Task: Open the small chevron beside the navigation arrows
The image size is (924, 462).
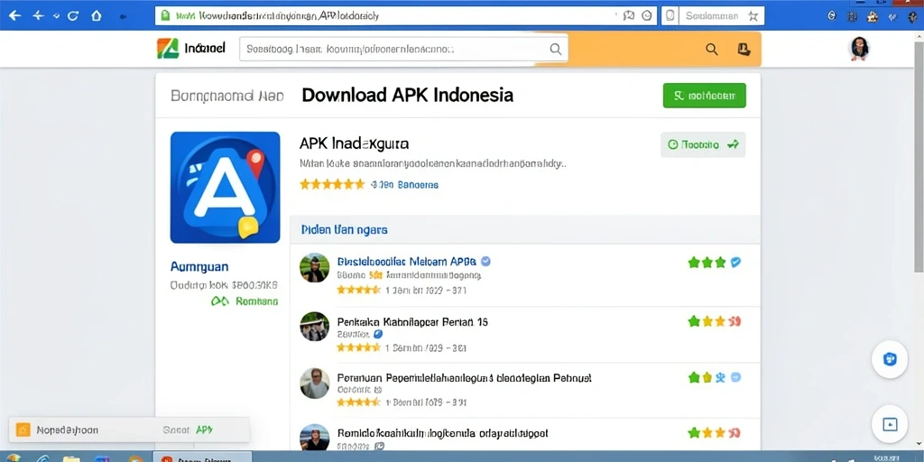Action: [57, 16]
